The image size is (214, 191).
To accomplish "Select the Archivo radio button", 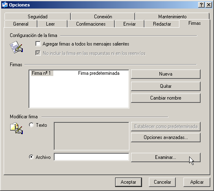I will 31,157.
